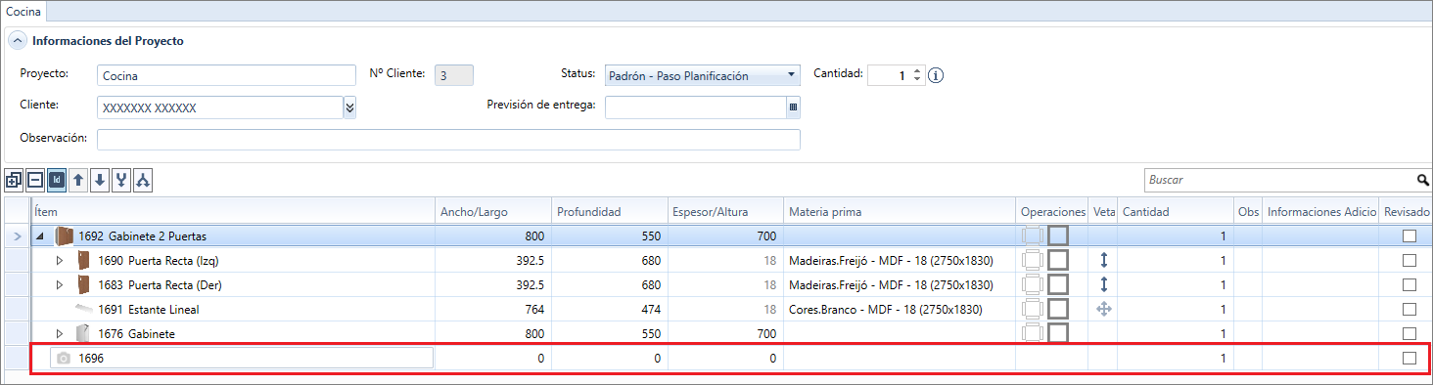Expand the Puerta Recta (Der) node
The image size is (1433, 385).
[x=59, y=284]
